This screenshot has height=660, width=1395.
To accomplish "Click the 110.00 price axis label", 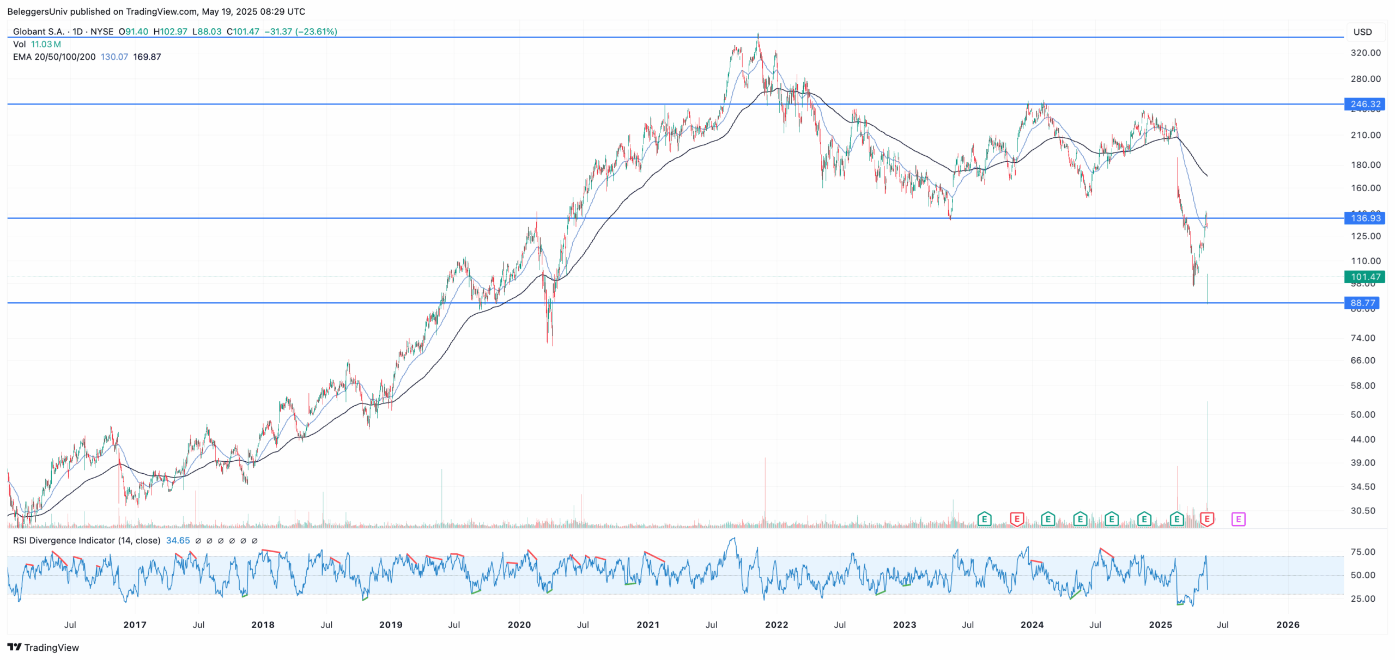I will 1366,261.
